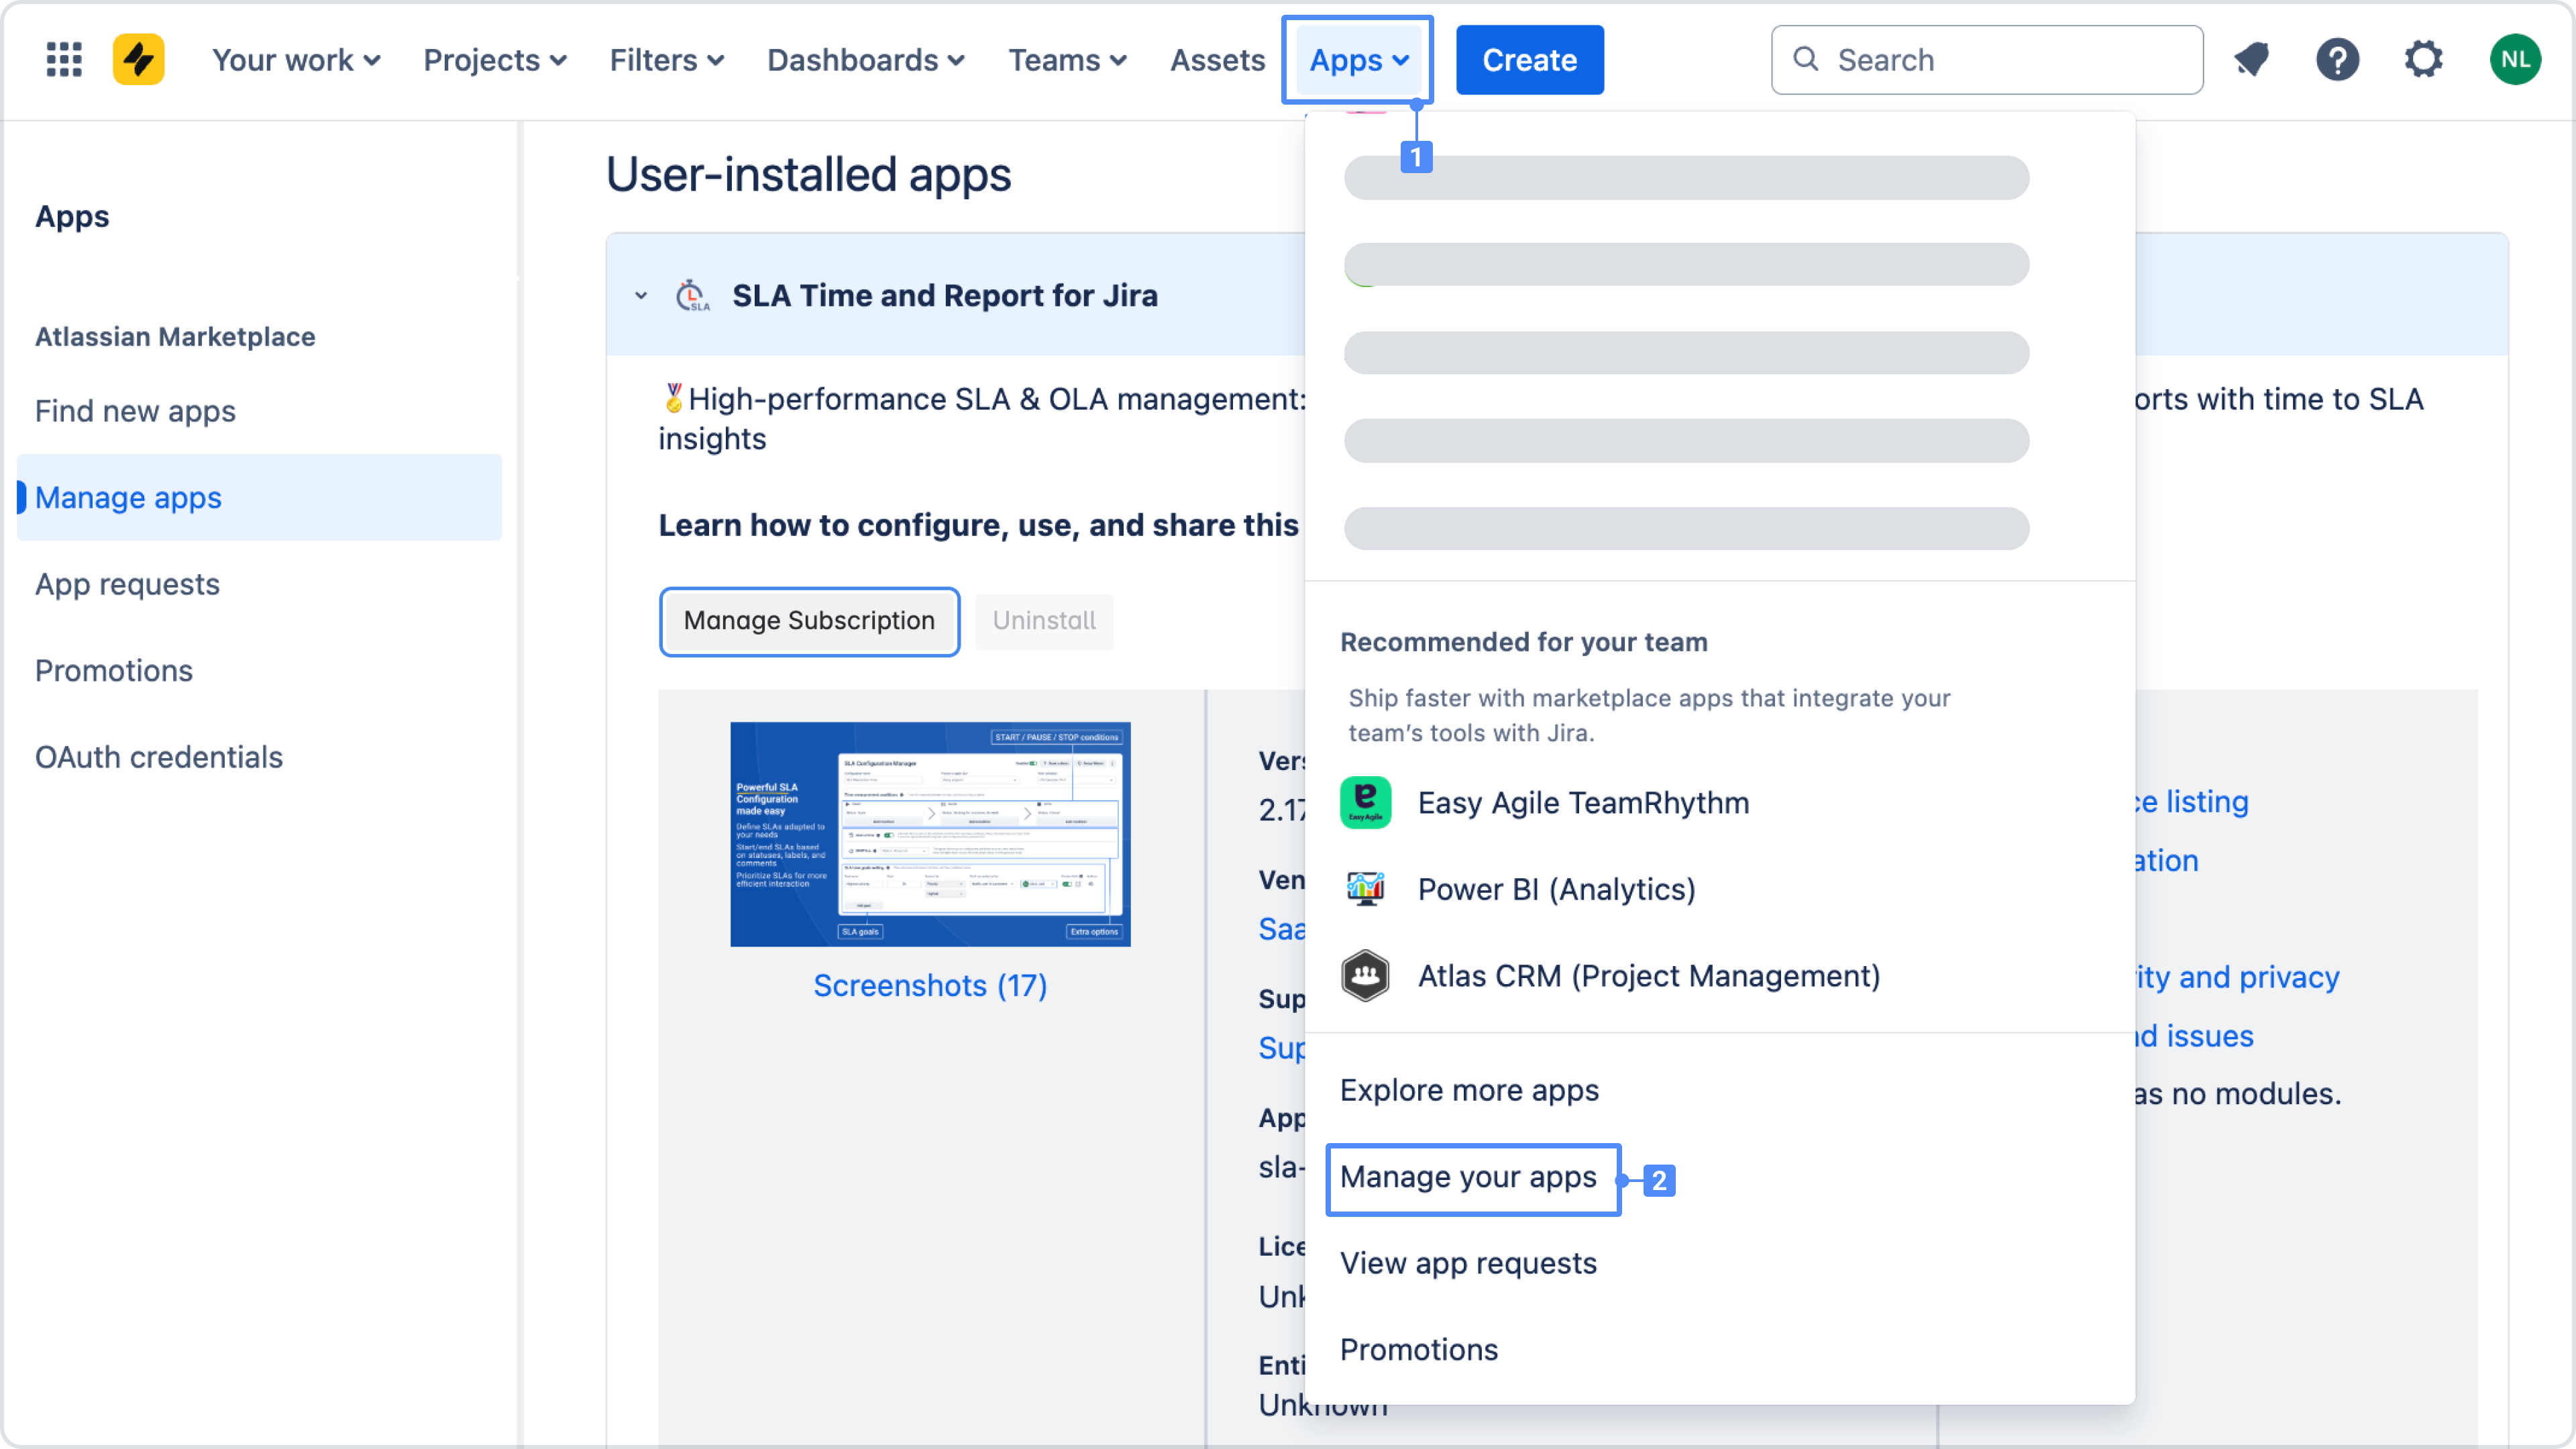The height and width of the screenshot is (1449, 2576).
Task: Collapse the SLA Time and Report section
Action: tap(641, 296)
